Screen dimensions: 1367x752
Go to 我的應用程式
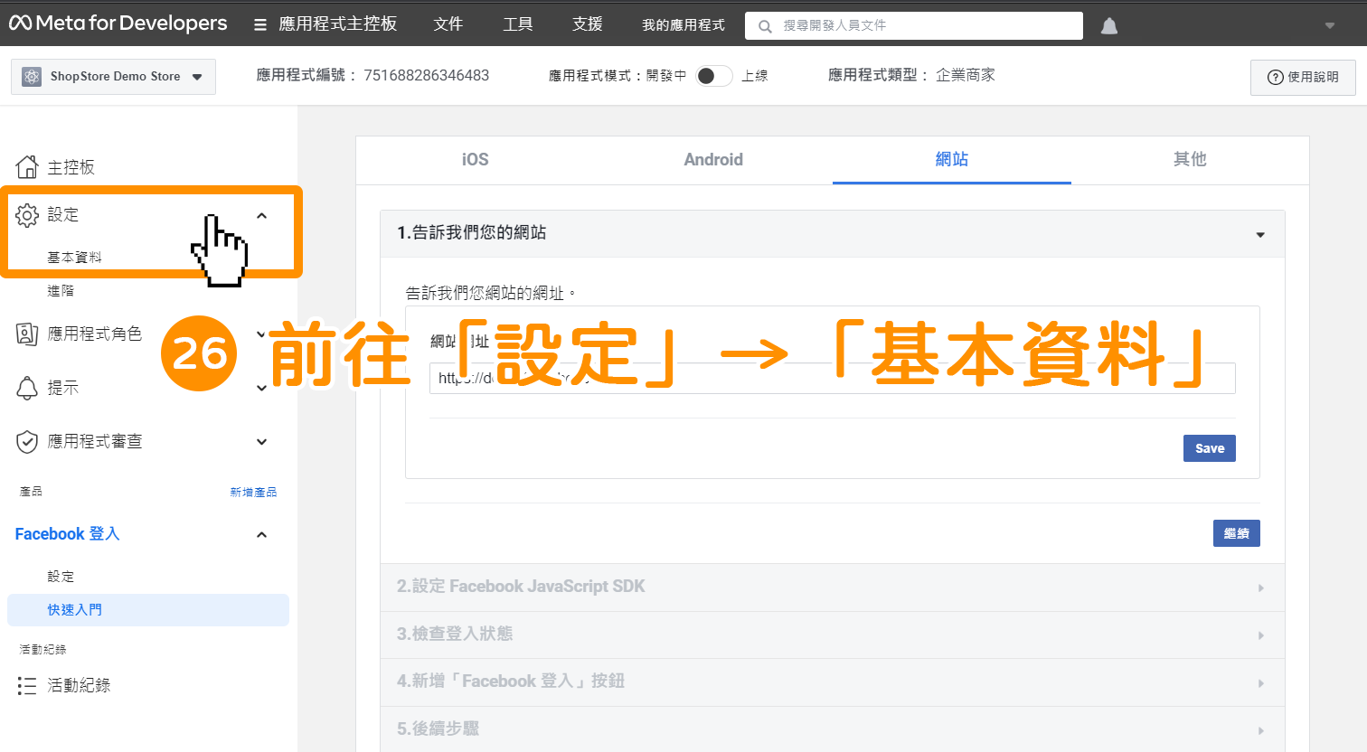coord(683,25)
